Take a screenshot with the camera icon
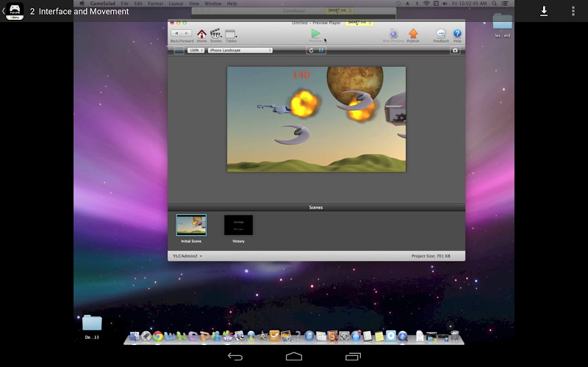 point(456,51)
